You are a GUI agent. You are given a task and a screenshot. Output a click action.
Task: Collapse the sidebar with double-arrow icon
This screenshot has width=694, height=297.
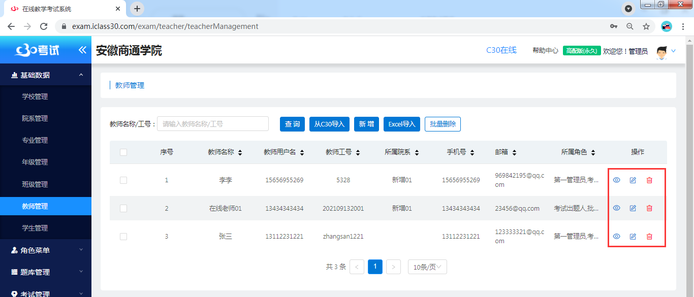[82, 50]
